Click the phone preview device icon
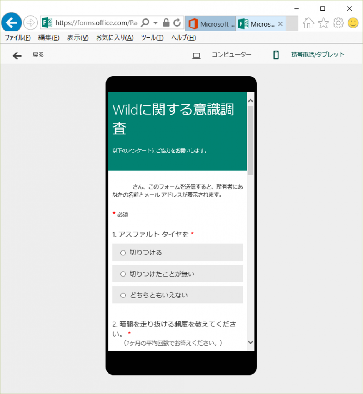363x394 pixels. tap(276, 55)
